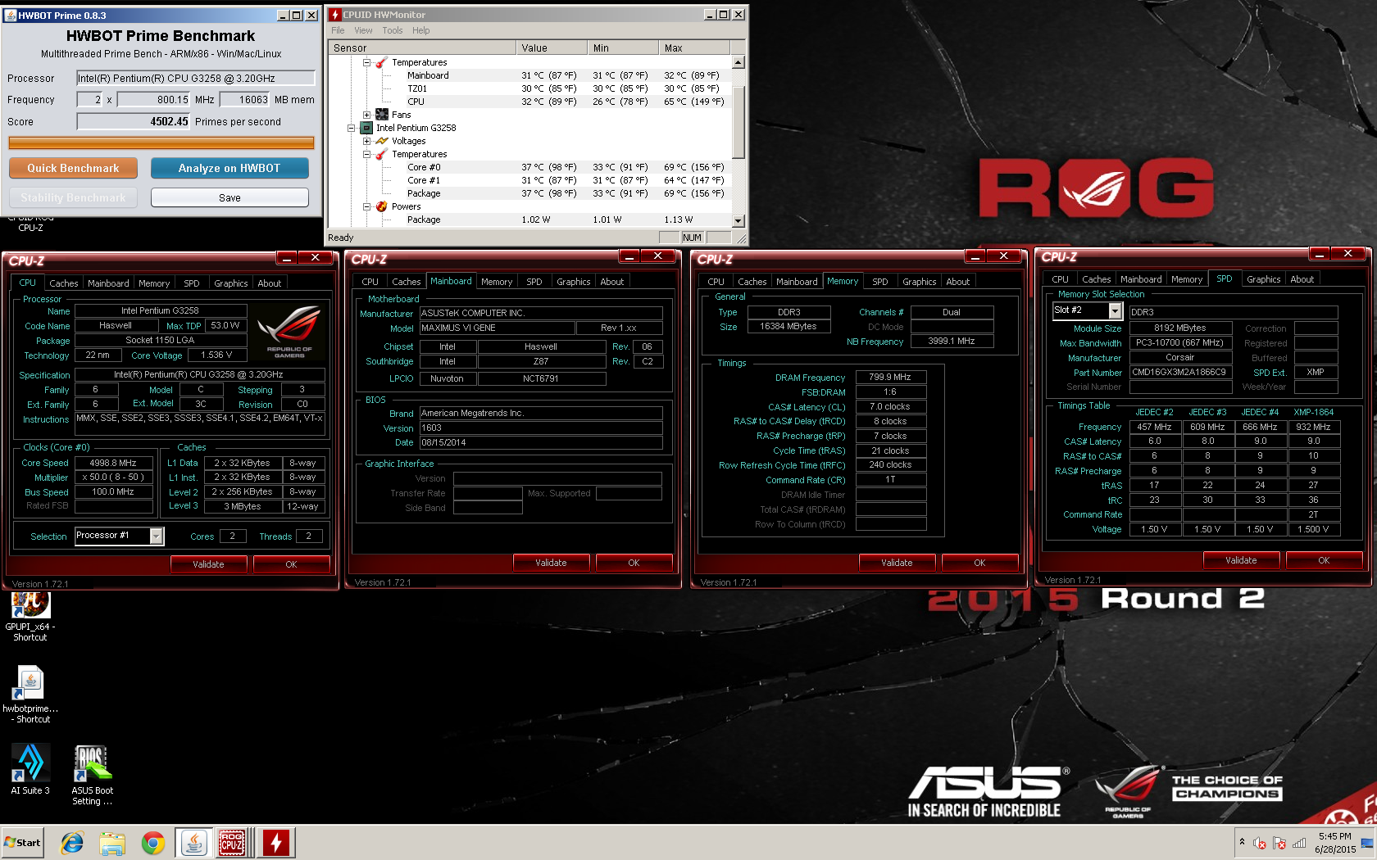Switch to SPD tab in CPU-Z Memory window
Image resolution: width=1377 pixels, height=860 pixels.
pyautogui.click(x=879, y=282)
